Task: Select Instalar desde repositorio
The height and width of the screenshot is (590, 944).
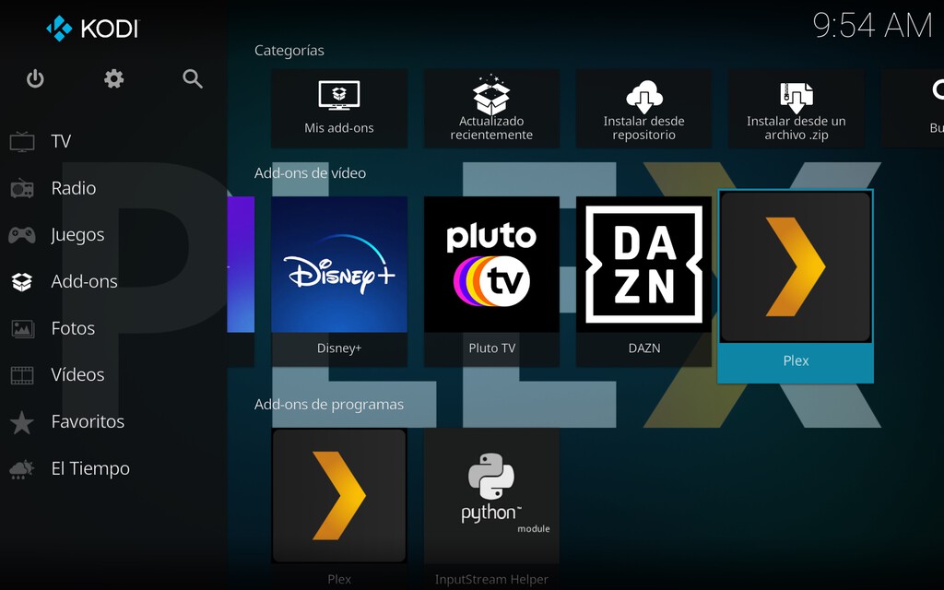Action: [643, 108]
